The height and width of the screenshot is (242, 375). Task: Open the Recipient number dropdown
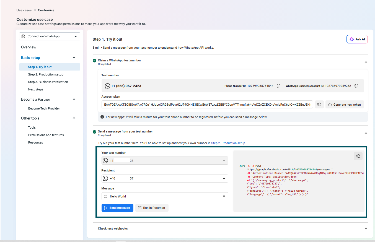[165, 178]
